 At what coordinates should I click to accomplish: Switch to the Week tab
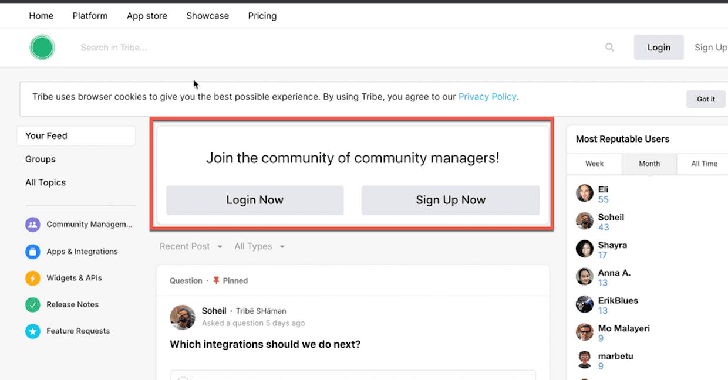coord(595,164)
